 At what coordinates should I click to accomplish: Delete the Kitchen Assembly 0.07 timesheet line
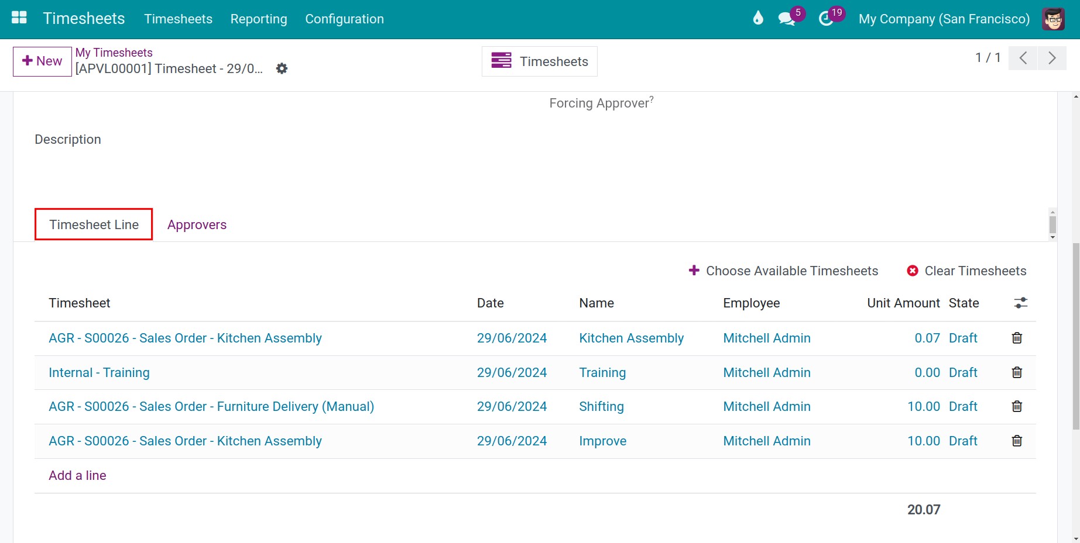point(1017,338)
